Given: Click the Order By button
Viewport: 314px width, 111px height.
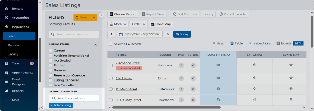Looking at the screenshot, I should pos(139,24).
